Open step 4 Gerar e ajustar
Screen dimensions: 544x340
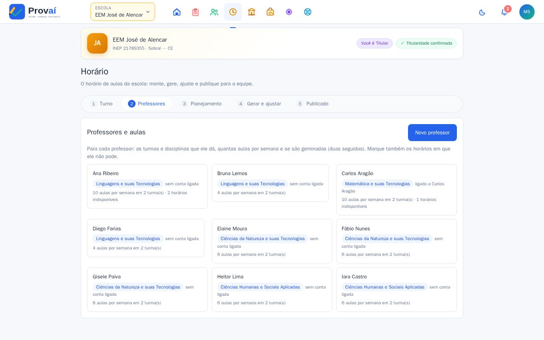pyautogui.click(x=259, y=104)
